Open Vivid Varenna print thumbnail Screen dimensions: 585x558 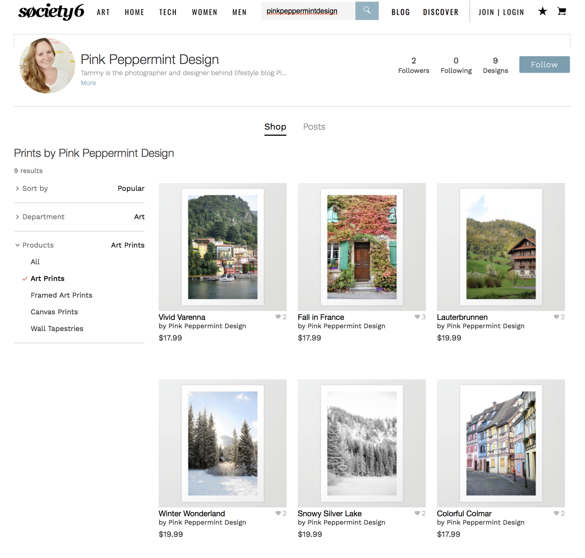coord(222,247)
